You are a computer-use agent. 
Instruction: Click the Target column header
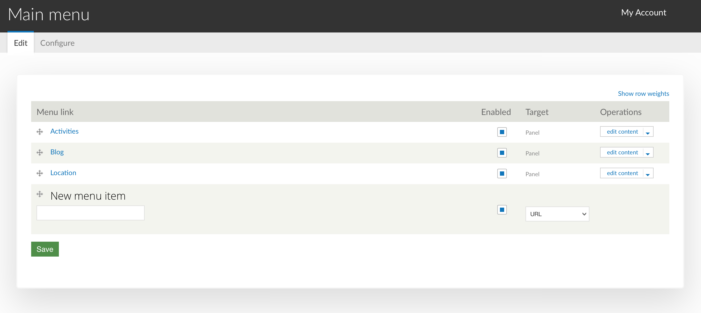pyautogui.click(x=537, y=112)
